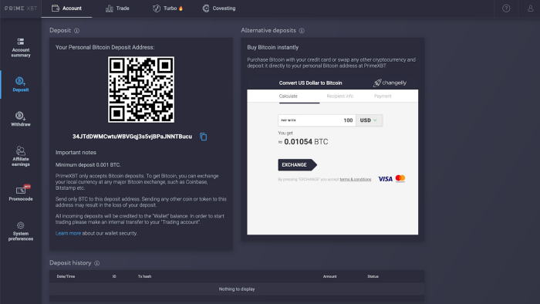
Task: Click the 'Nothing to display' text
Action: (237, 289)
